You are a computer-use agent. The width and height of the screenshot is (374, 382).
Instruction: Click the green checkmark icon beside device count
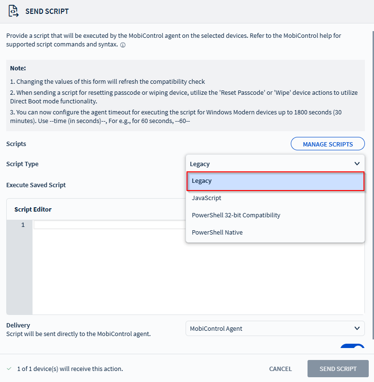point(9,369)
